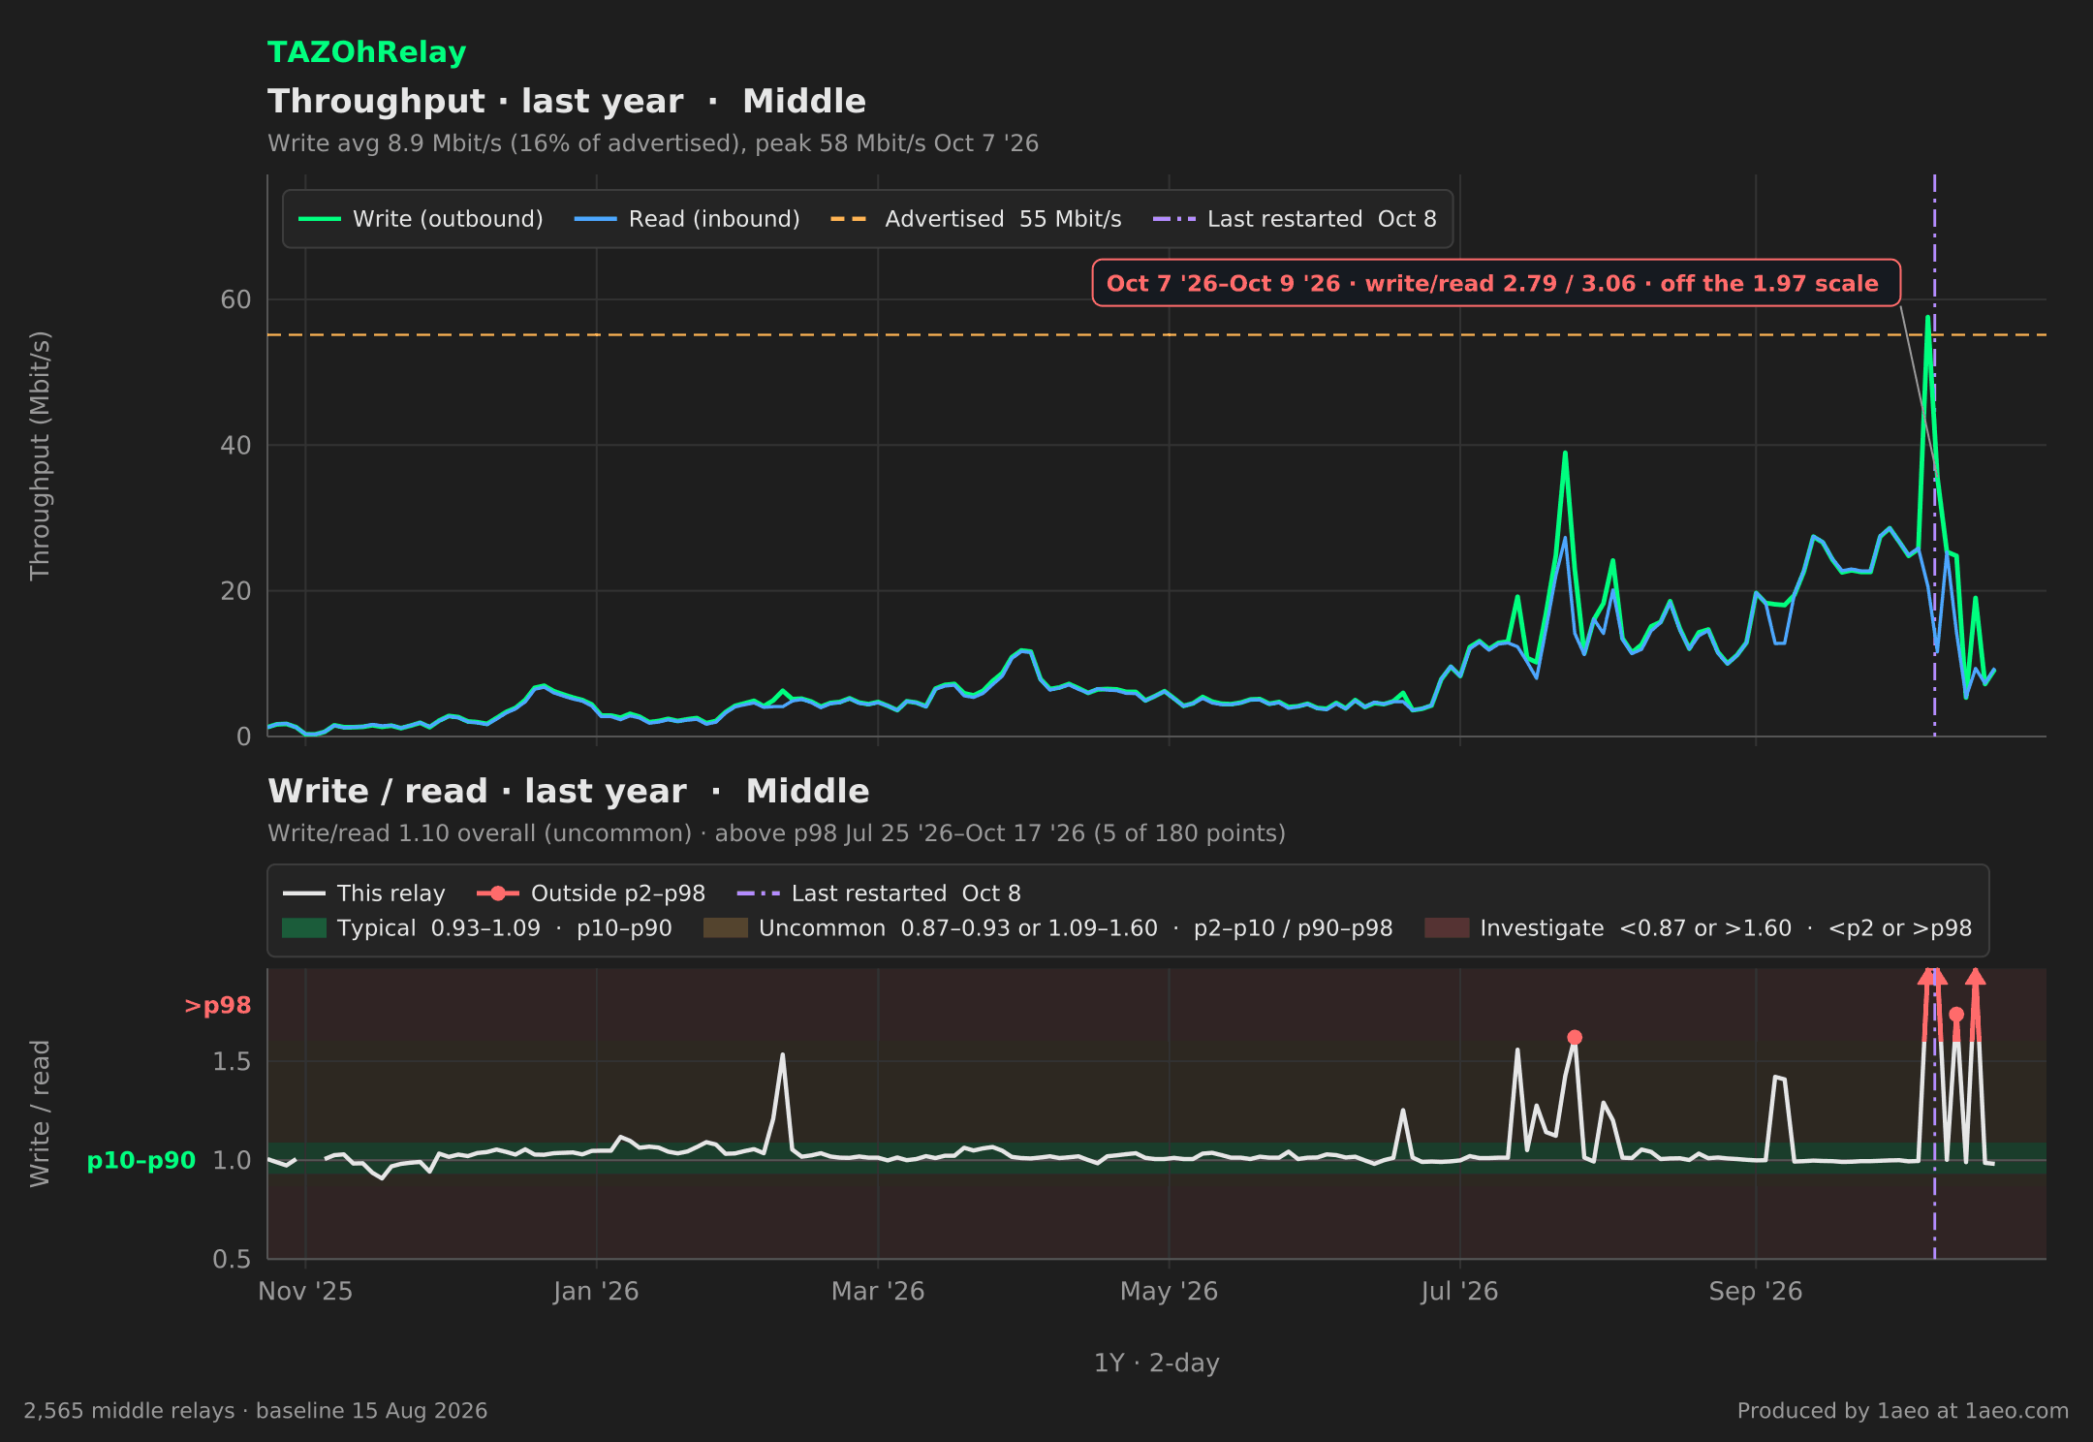Click the Write avg 8.9 Mbit/s subtitle
The height and width of the screenshot is (1442, 2093).
point(653,143)
